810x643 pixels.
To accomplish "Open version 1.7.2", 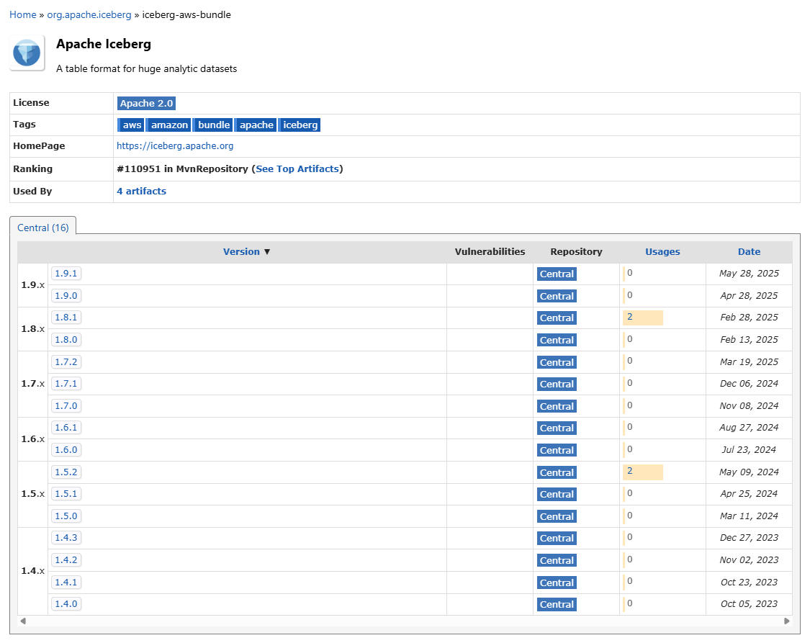I will pyautogui.click(x=66, y=361).
